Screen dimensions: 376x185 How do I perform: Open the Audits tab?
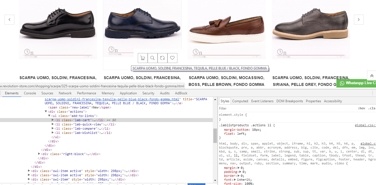pos(165,93)
